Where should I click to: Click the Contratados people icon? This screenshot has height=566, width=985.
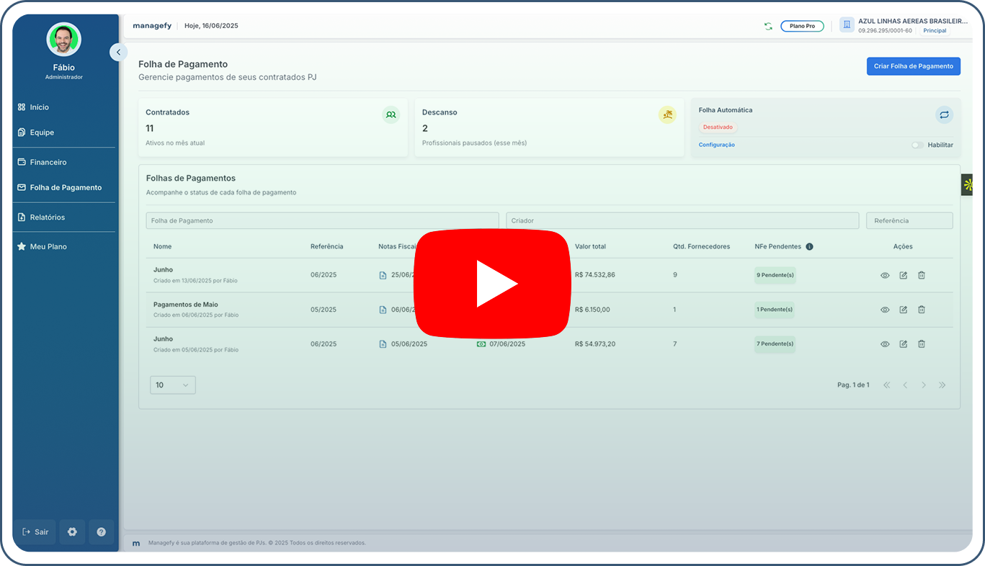coord(391,114)
